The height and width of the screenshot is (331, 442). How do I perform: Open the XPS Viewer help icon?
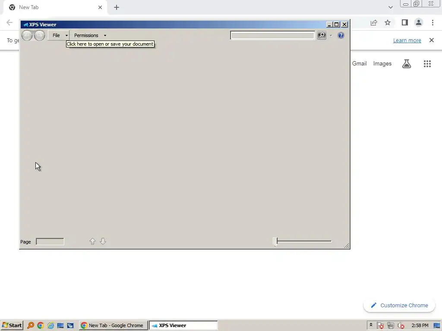tap(341, 35)
